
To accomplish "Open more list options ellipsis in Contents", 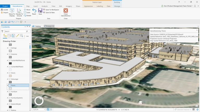I will [27, 36].
